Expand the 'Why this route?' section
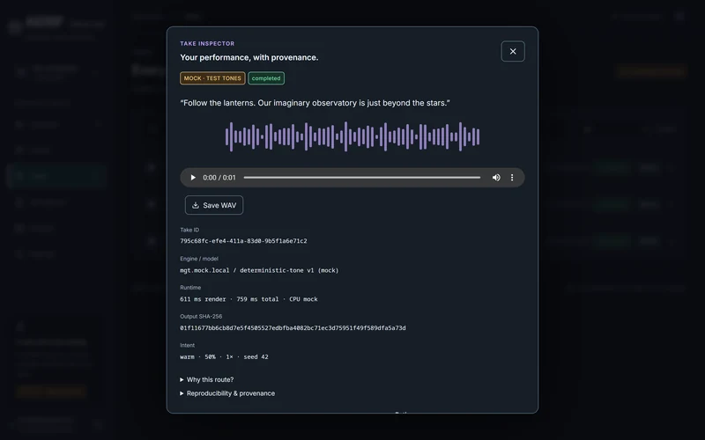The width and height of the screenshot is (705, 440). 207,379
